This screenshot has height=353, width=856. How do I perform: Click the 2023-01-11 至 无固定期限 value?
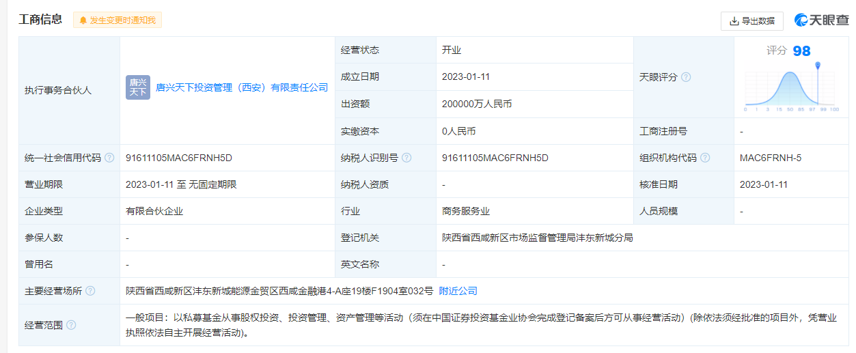(x=181, y=184)
